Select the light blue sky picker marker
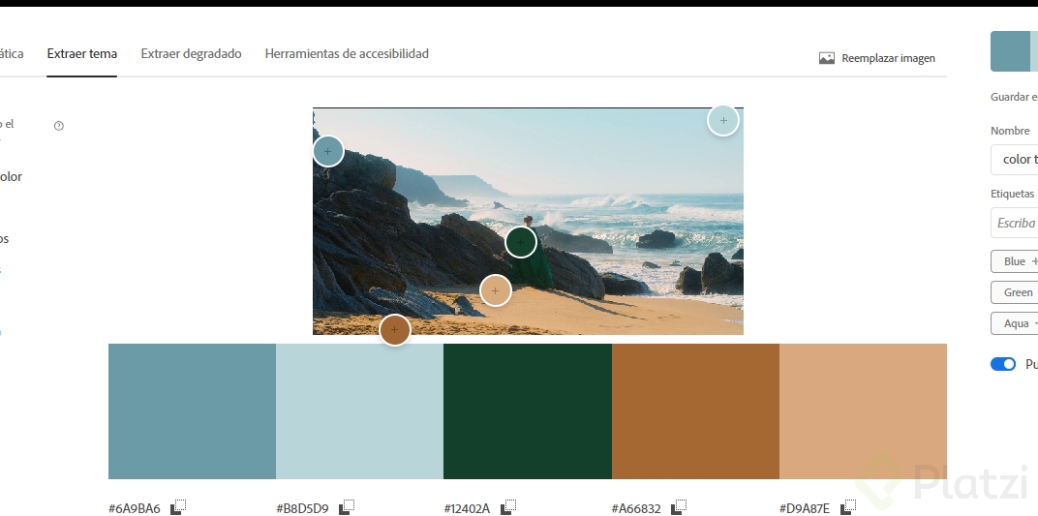The image size is (1038, 516). coord(722,121)
